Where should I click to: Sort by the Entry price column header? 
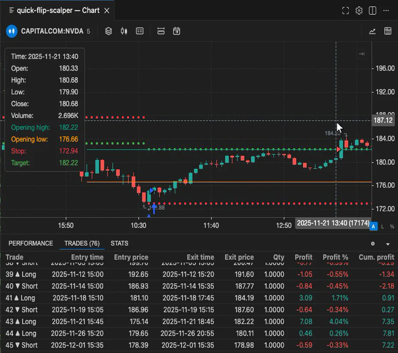coord(131,257)
